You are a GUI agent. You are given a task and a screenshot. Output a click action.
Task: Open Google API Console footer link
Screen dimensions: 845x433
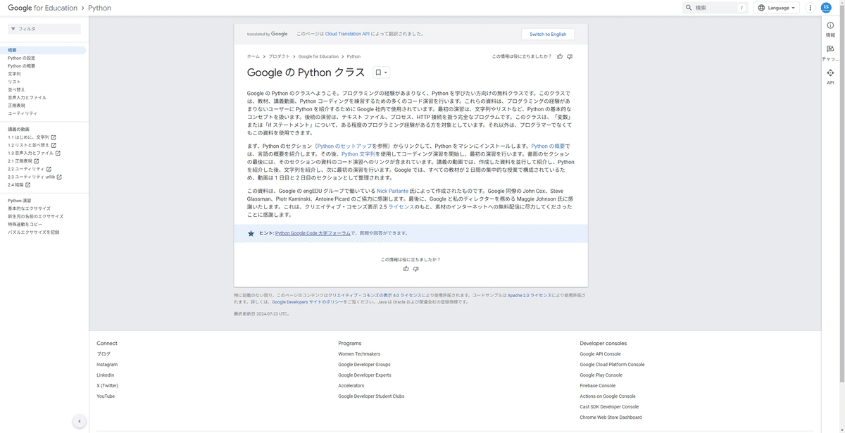click(x=601, y=354)
